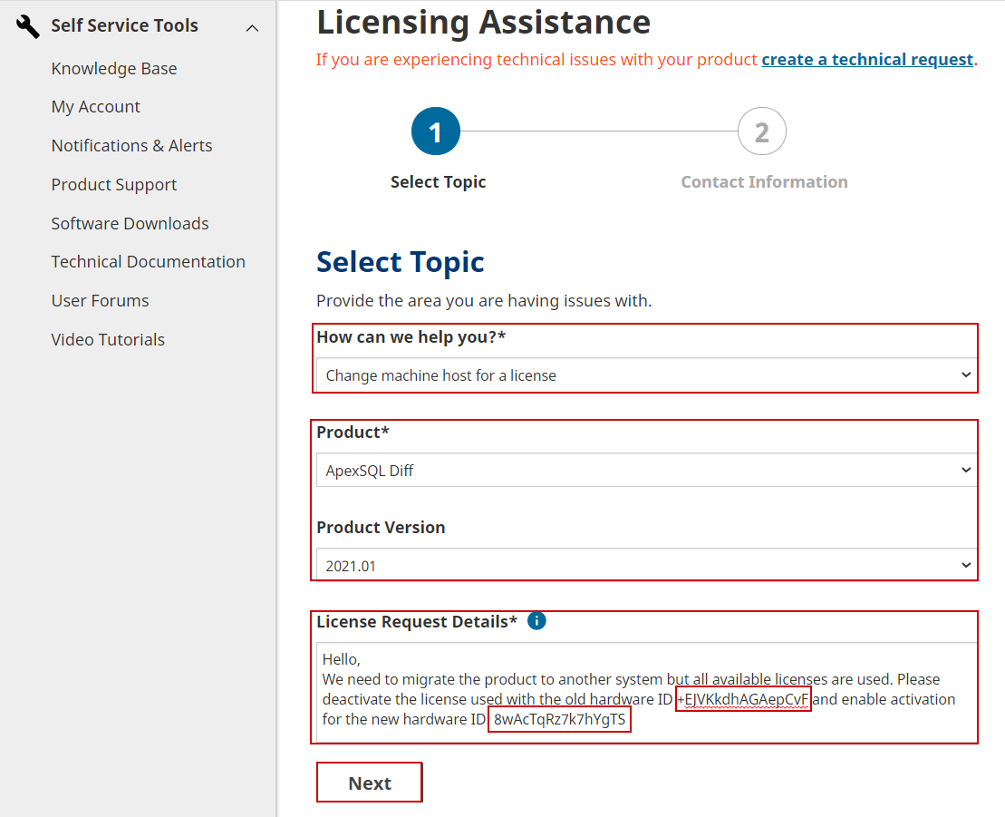The image size is (1005, 817).
Task: Open the Product Version dropdown showing 2021.01
Action: coord(646,566)
